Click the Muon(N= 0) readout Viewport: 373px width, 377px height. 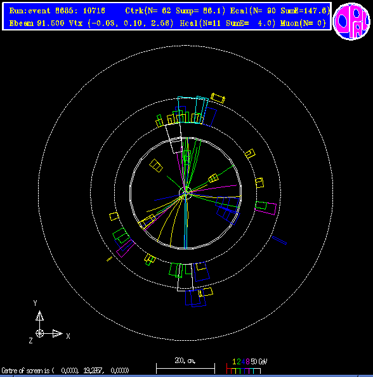click(303, 23)
